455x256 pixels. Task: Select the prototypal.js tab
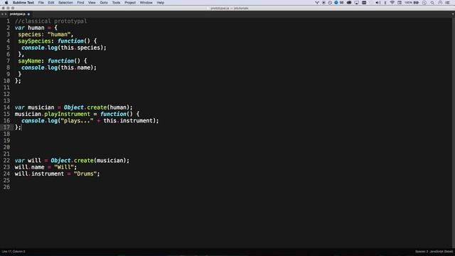(17, 14)
